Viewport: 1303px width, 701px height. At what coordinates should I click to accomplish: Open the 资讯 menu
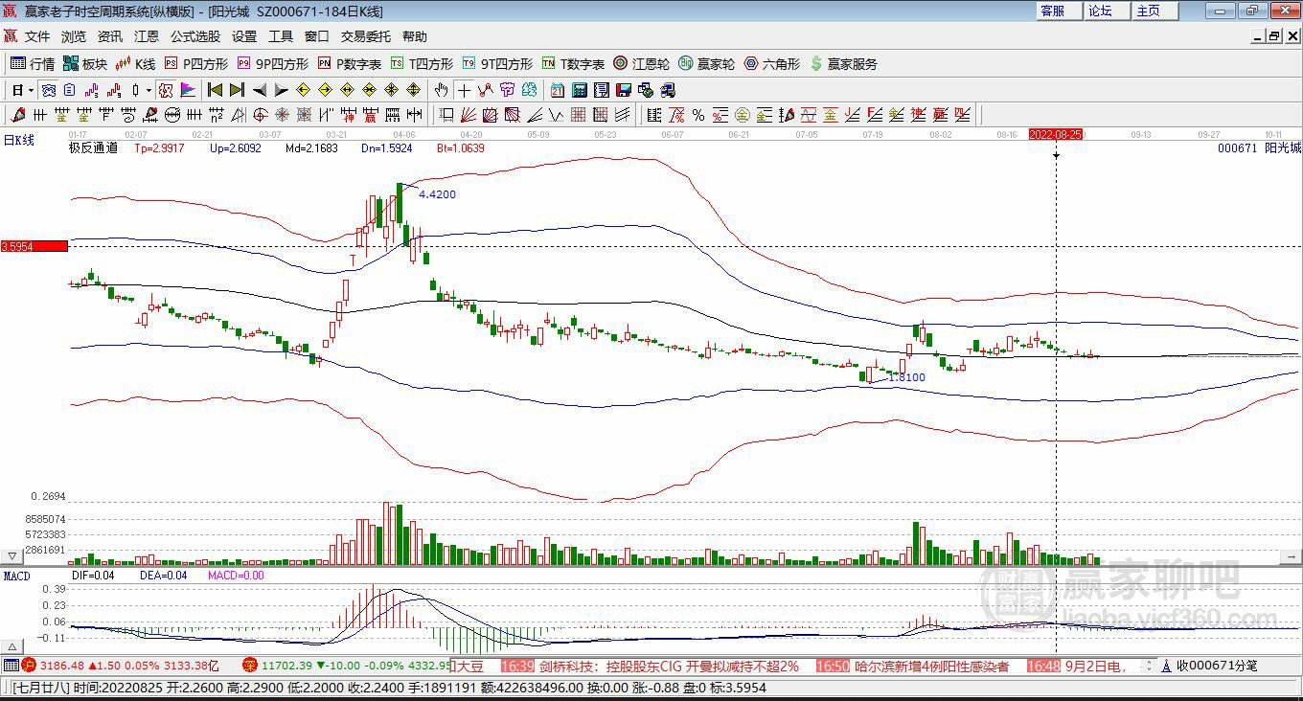tap(110, 36)
